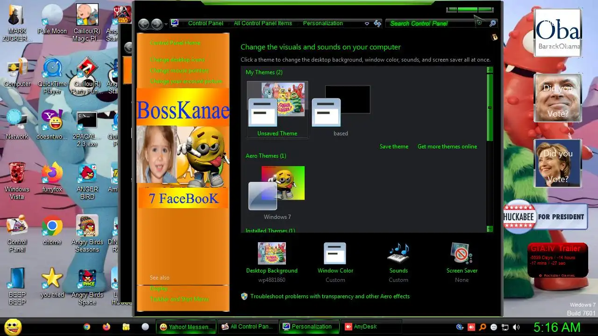The height and width of the screenshot is (336, 598).
Task: Click Save theme link
Action: pyautogui.click(x=394, y=147)
